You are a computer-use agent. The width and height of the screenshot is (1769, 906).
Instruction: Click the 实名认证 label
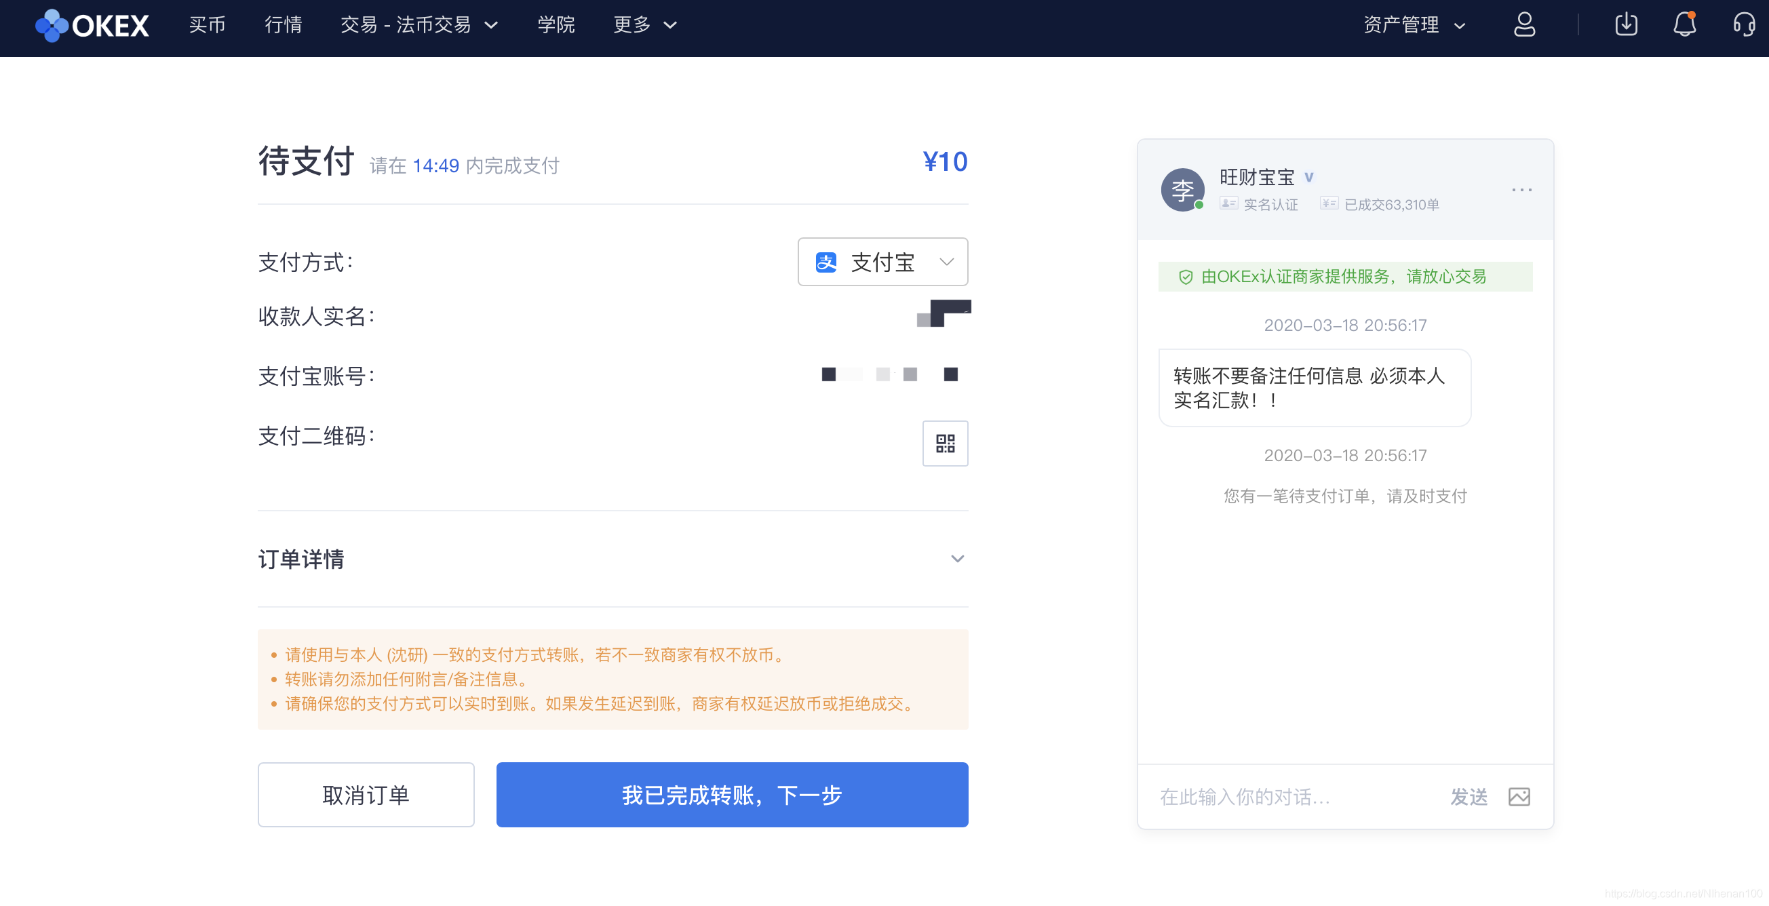pyautogui.click(x=1270, y=204)
